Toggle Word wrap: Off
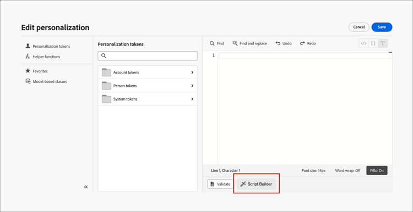The height and width of the screenshot is (212, 413). coord(347,170)
